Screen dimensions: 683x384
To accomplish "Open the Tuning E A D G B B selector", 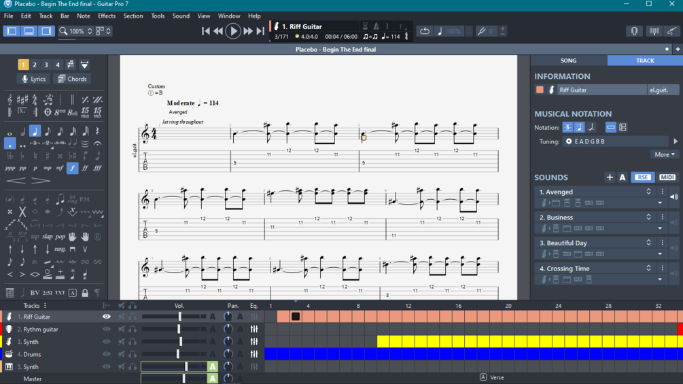I will pyautogui.click(x=615, y=141).
